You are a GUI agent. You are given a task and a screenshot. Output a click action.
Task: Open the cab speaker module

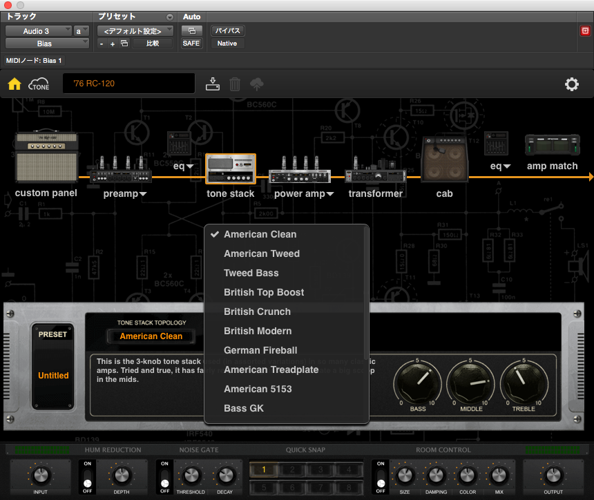point(445,160)
